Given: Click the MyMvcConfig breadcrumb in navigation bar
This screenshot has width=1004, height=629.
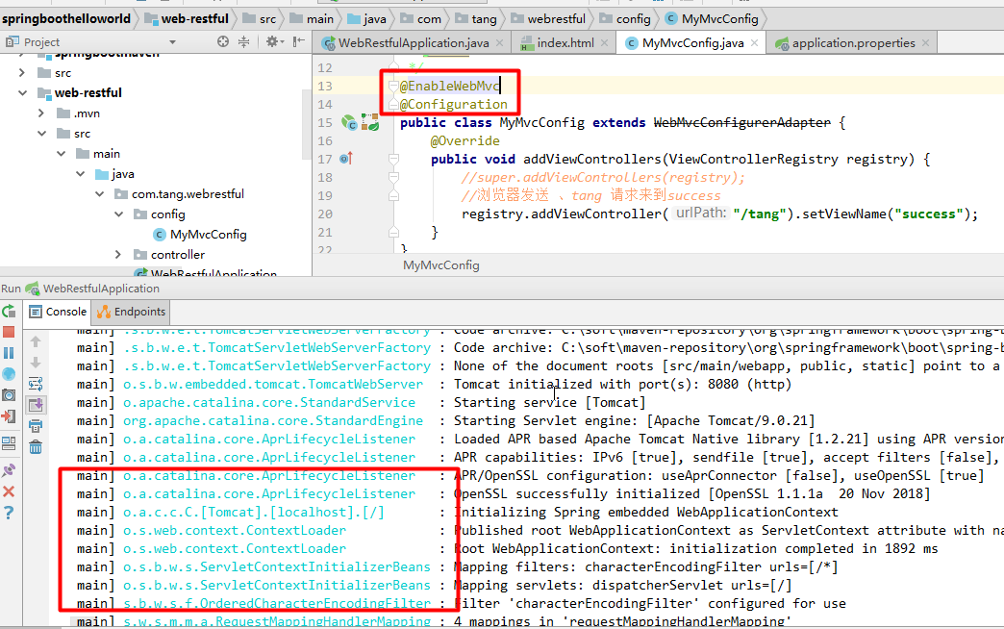Looking at the screenshot, I should coord(712,18).
